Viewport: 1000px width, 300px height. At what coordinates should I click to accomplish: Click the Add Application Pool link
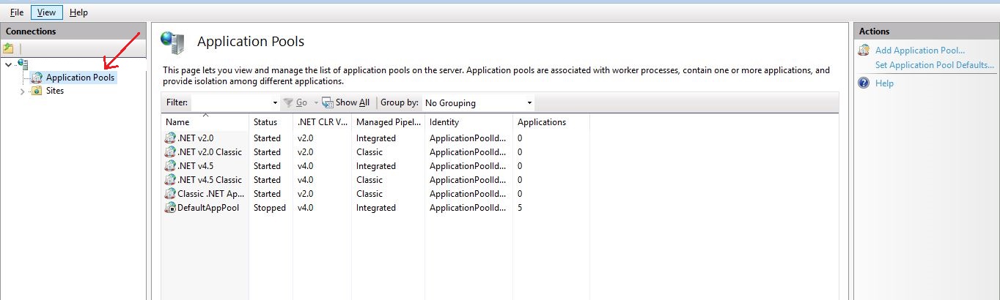[919, 50]
